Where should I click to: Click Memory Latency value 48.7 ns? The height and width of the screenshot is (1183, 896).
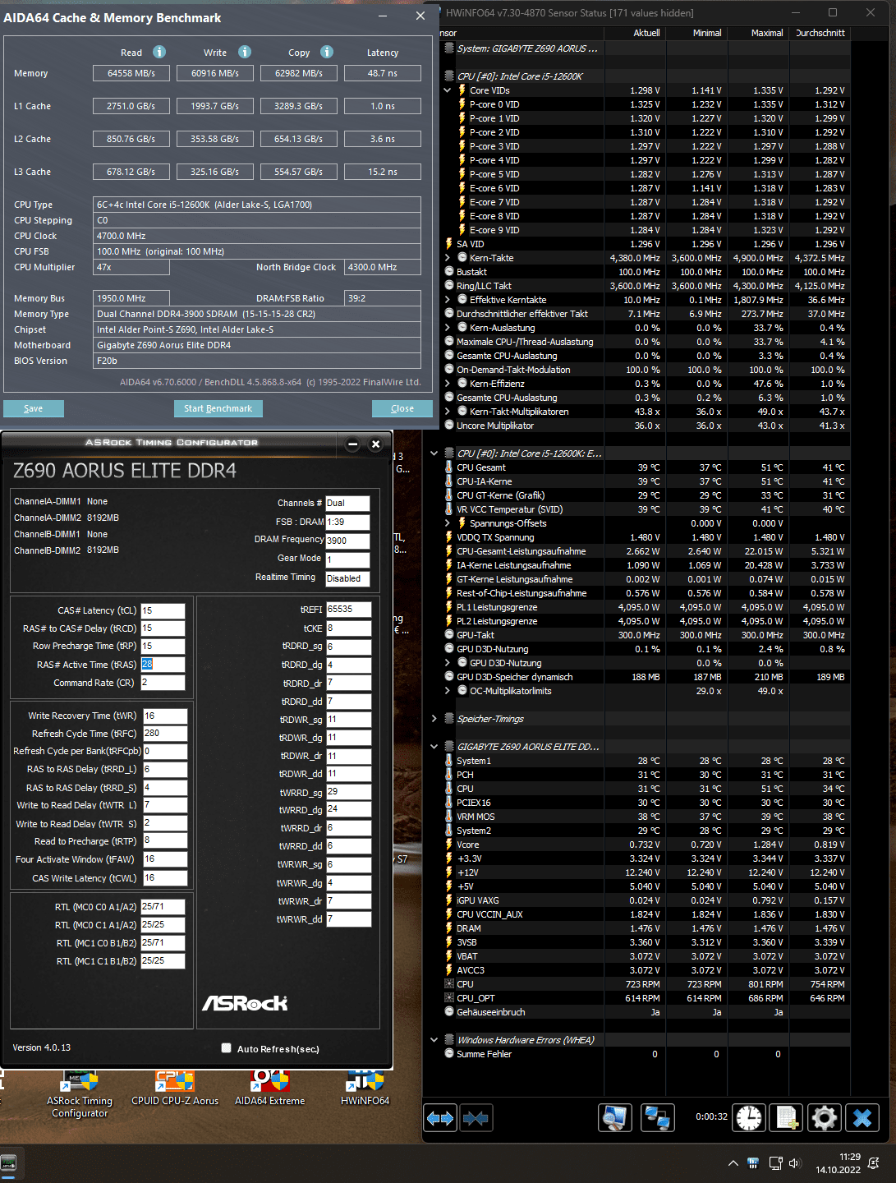pyautogui.click(x=383, y=73)
